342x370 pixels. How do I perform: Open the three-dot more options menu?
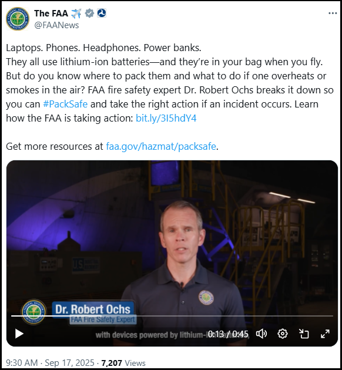pyautogui.click(x=333, y=14)
